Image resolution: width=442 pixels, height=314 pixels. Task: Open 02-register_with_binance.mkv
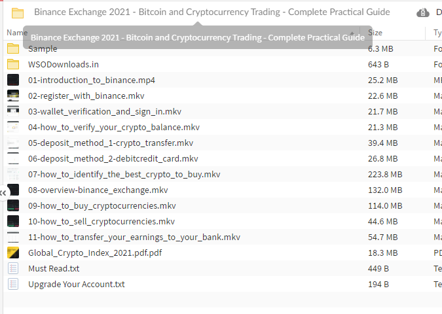(x=86, y=96)
